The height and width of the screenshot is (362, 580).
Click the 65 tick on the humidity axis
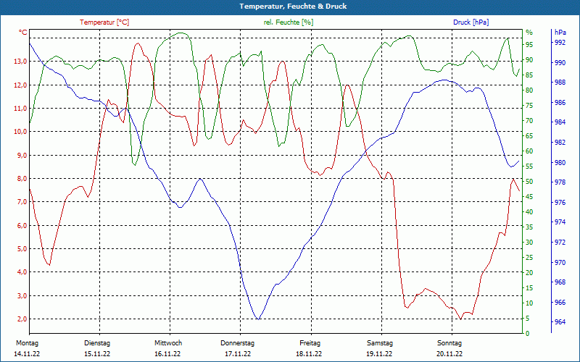point(529,136)
